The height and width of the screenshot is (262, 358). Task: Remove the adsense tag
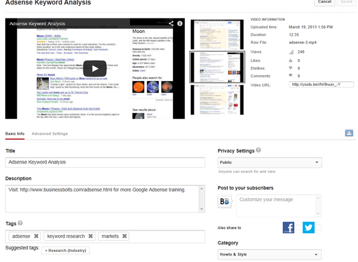36,236
